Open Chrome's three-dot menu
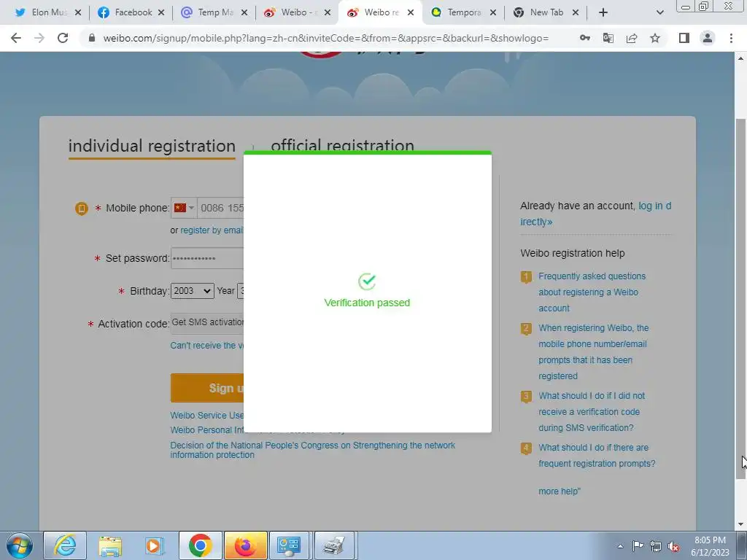Image resolution: width=747 pixels, height=560 pixels. tap(731, 38)
